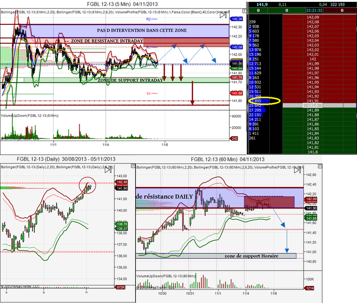Click the red 142,48 marker on Daily axis
The height and width of the screenshot is (303, 357).
click(122, 182)
